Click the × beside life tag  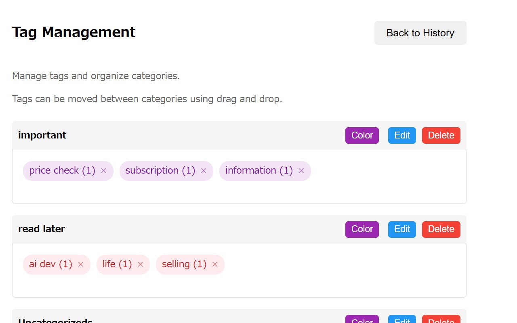140,264
